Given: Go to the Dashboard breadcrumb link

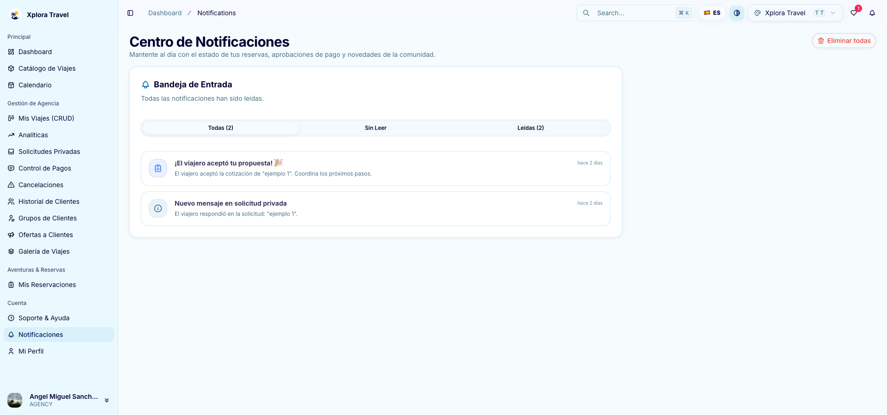Looking at the screenshot, I should [x=165, y=13].
